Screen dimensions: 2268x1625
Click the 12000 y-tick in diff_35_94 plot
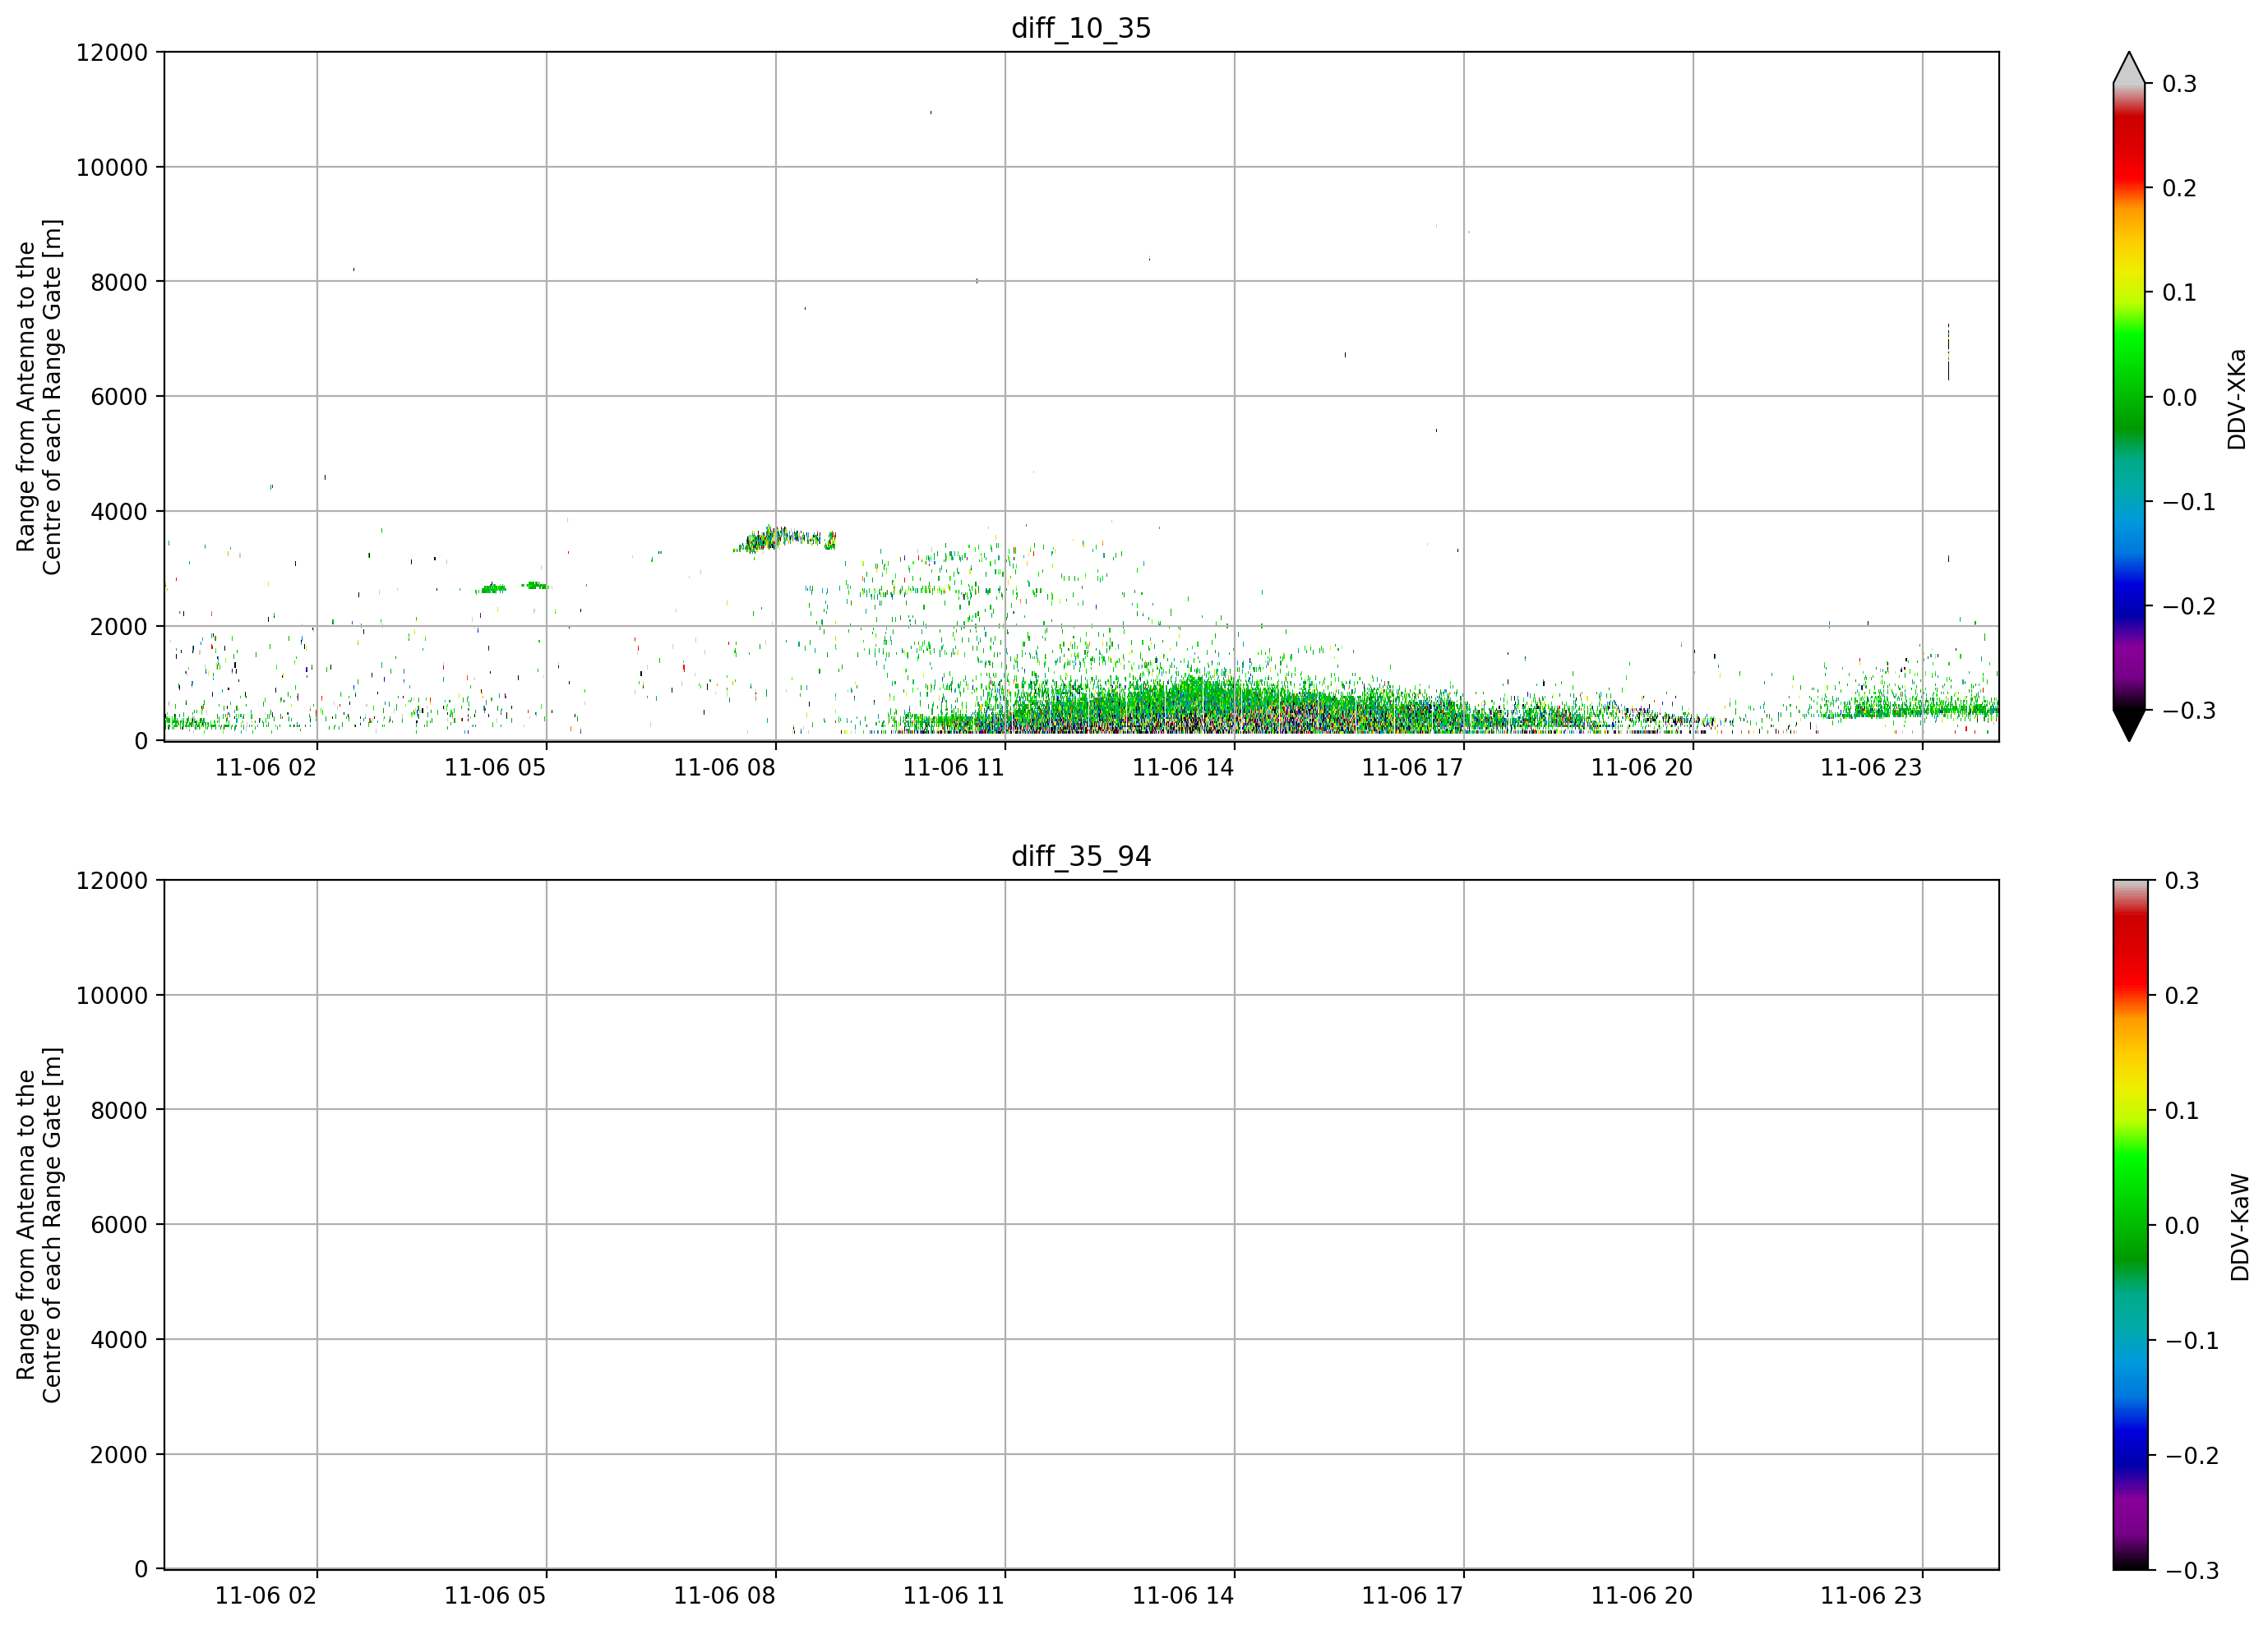(112, 881)
